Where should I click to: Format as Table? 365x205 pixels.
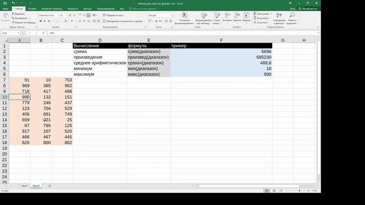(x=204, y=18)
